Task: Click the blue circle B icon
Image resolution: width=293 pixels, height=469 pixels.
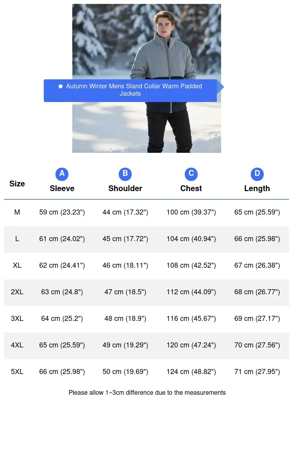Action: click(125, 174)
